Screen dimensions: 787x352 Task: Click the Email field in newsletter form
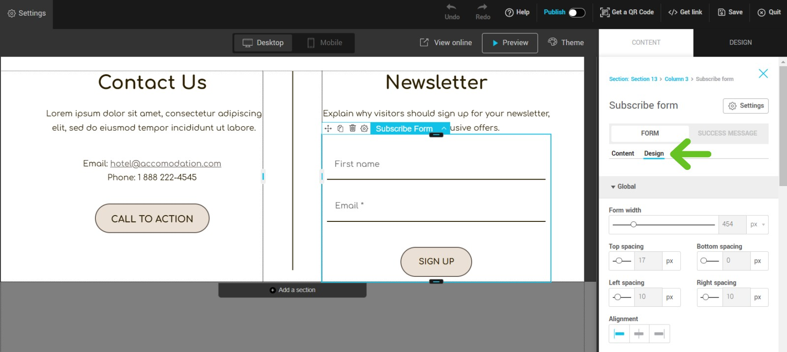point(436,206)
